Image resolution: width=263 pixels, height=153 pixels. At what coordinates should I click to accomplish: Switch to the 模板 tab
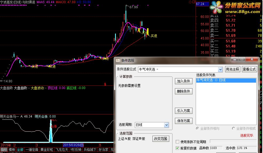pos(12,150)
